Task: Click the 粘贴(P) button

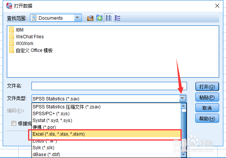Action: (x=207, y=97)
